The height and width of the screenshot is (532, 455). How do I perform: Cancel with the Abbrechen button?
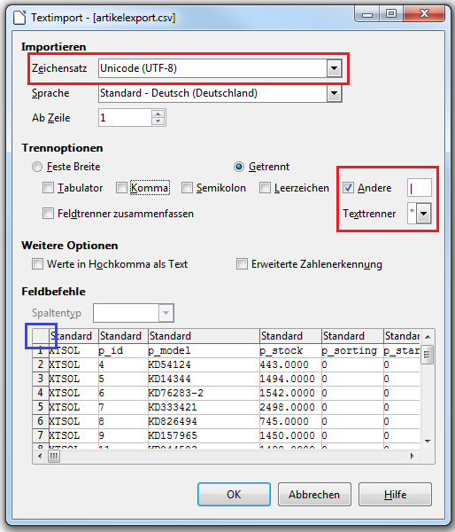[314, 495]
